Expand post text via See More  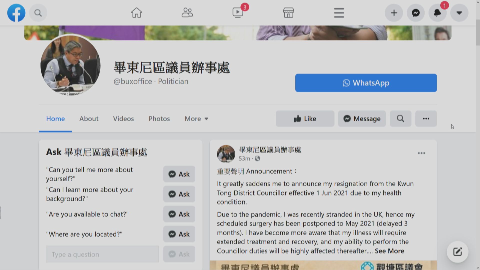point(389,251)
